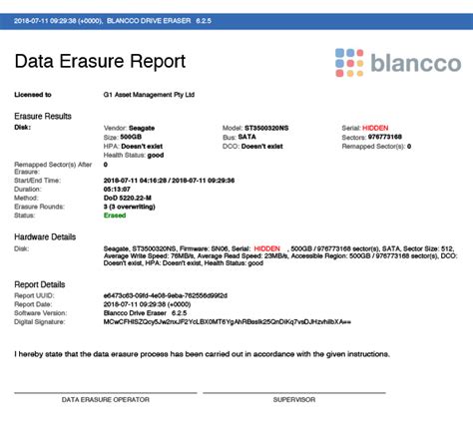The image size is (473, 444).
Task: Click the green 'Erased' status
Action: pos(115,216)
